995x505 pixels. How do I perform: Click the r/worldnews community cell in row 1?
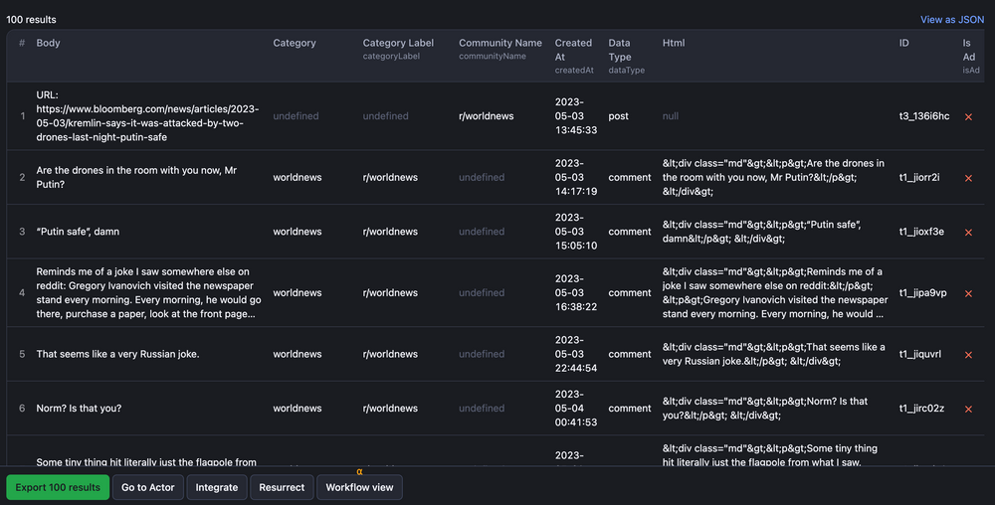click(x=486, y=116)
